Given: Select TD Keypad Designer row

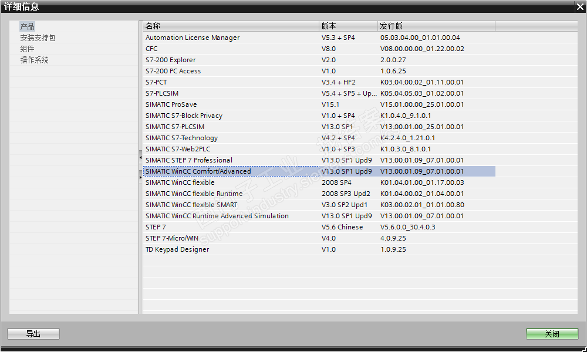Looking at the screenshot, I should click(x=319, y=249).
